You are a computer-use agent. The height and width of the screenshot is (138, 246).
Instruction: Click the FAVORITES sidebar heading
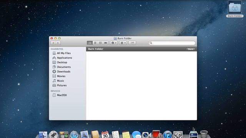coord(57,49)
